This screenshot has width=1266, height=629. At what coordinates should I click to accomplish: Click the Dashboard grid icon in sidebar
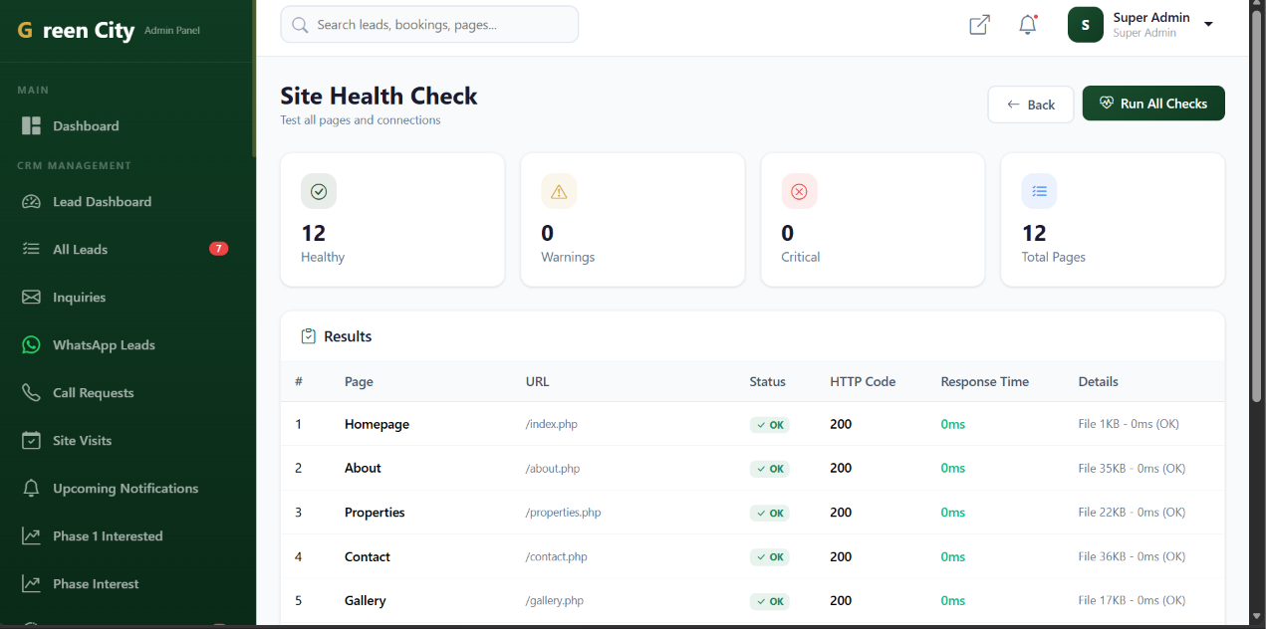click(31, 125)
